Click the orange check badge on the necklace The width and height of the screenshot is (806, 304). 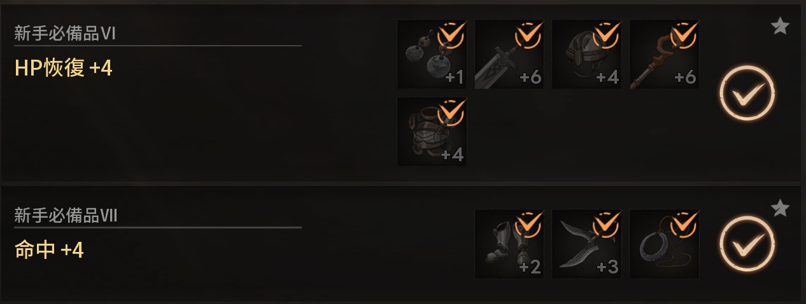[x=683, y=226]
